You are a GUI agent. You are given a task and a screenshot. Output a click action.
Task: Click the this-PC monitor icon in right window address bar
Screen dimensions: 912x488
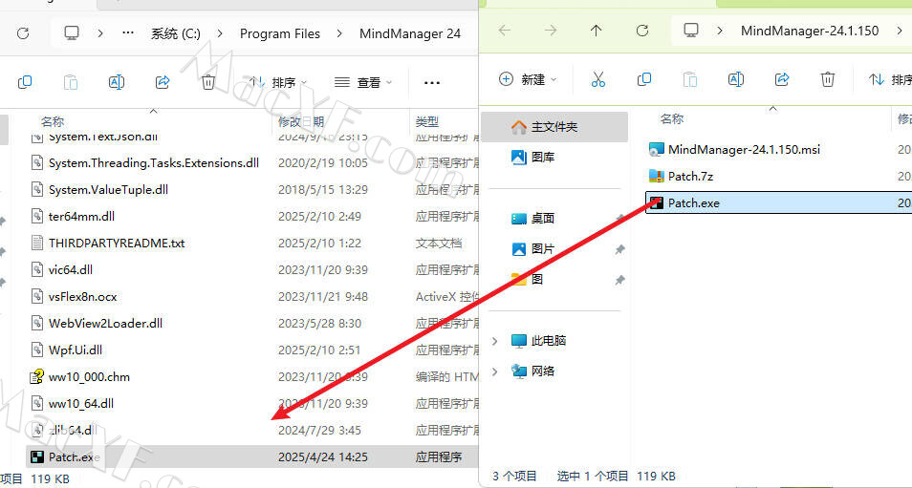tap(691, 31)
